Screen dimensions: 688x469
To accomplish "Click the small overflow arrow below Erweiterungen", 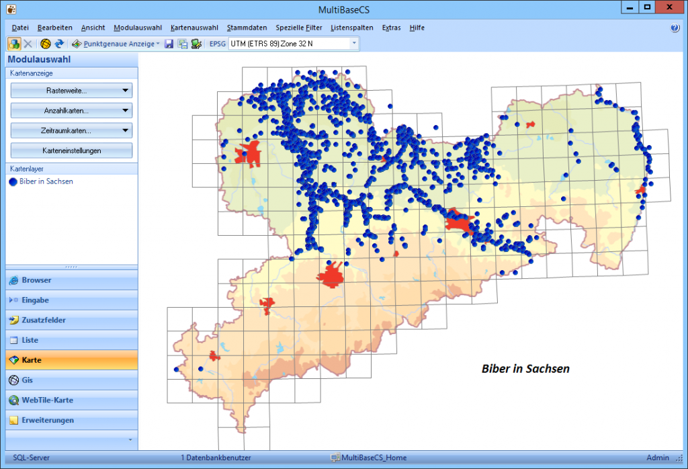I will 130,439.
